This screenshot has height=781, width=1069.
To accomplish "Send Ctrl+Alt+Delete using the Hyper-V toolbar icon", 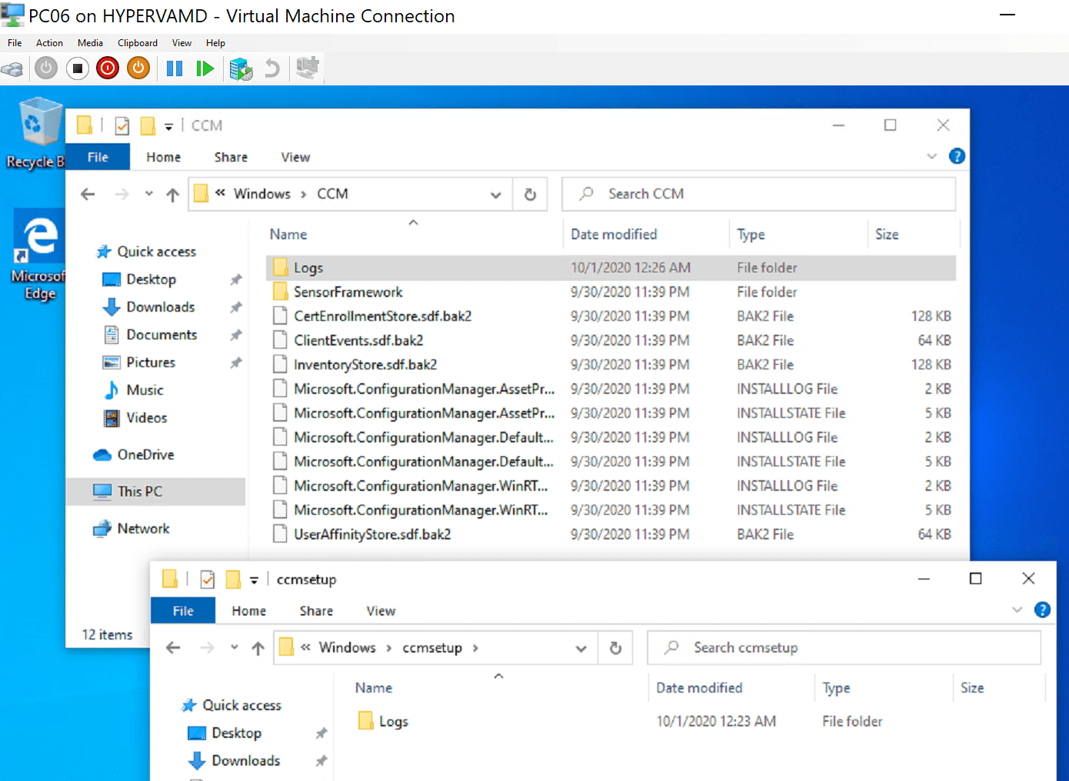I will [12, 68].
